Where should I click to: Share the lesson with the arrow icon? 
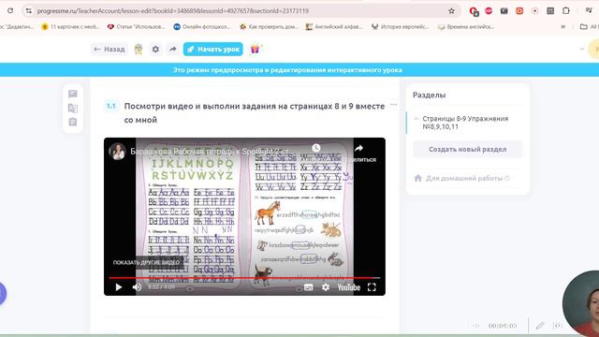(x=172, y=49)
